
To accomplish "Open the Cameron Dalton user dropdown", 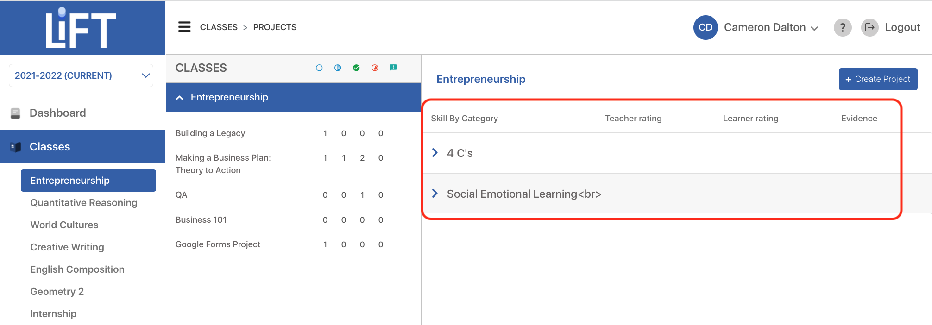I will (771, 27).
